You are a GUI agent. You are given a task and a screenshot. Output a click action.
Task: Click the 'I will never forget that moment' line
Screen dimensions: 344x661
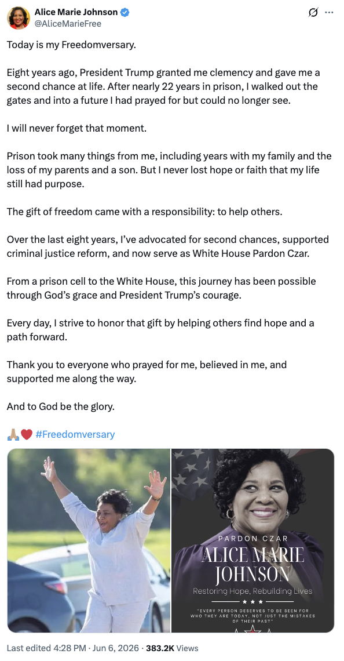(76, 128)
